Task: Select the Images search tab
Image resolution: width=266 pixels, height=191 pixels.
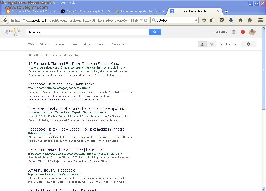Action: [60, 44]
